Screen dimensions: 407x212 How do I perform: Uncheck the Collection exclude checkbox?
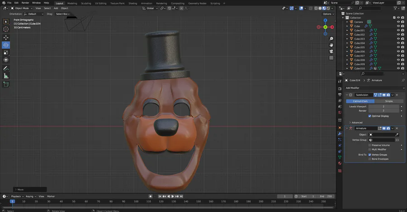coord(394,18)
